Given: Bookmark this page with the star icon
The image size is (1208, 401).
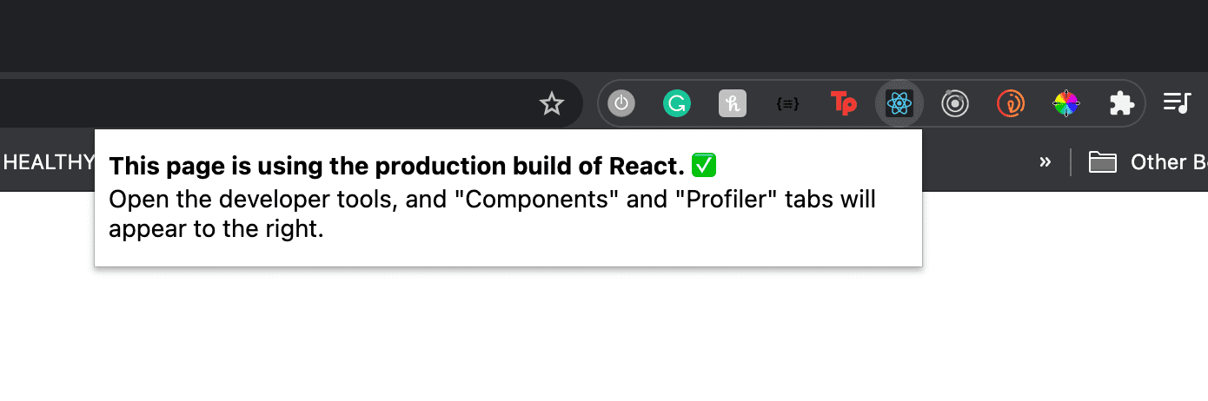Looking at the screenshot, I should (x=552, y=104).
